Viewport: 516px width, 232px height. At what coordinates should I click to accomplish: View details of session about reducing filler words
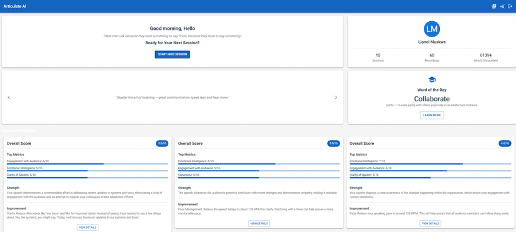pyautogui.click(x=87, y=228)
